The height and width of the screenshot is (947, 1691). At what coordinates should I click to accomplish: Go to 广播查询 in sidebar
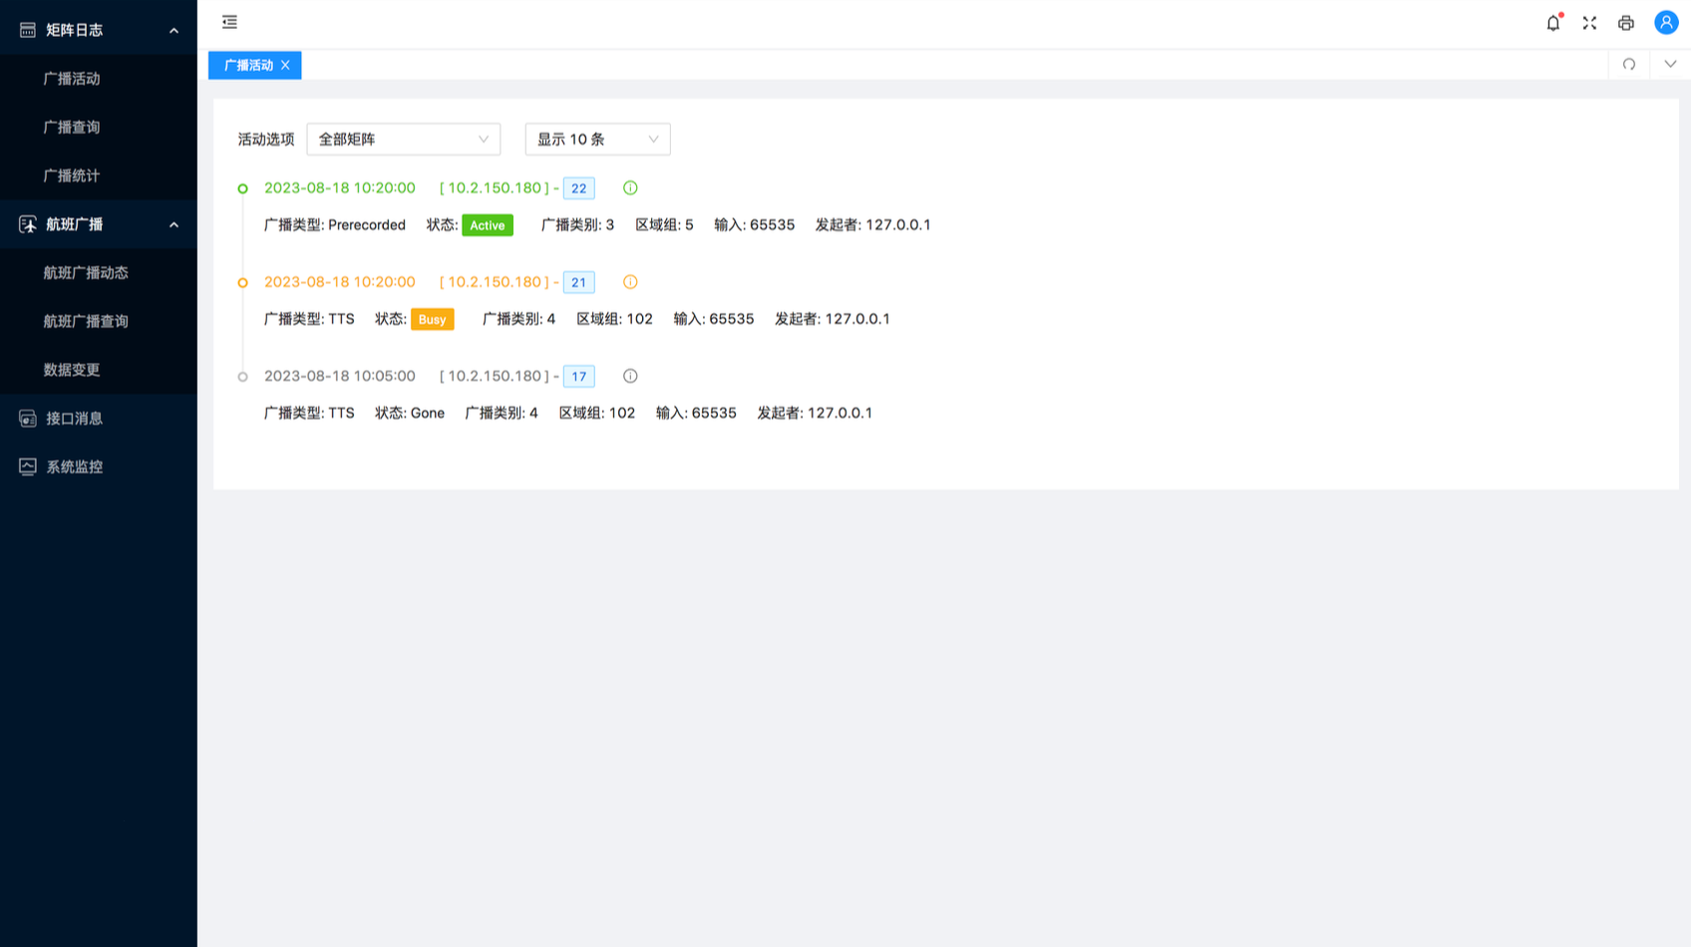72,128
